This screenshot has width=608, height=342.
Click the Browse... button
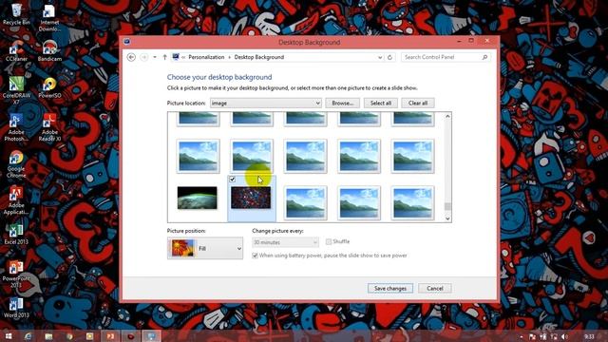click(x=342, y=104)
